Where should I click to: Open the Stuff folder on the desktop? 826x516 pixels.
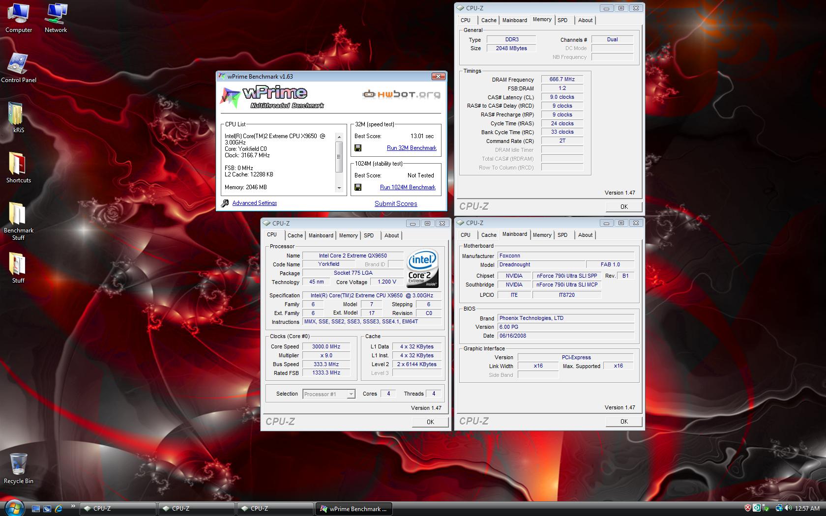click(x=18, y=268)
